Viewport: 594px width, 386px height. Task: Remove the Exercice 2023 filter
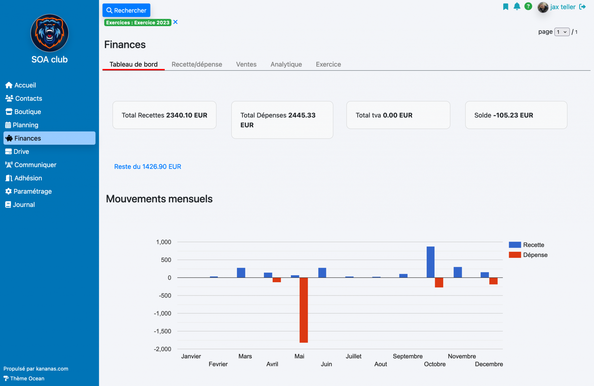click(x=175, y=22)
